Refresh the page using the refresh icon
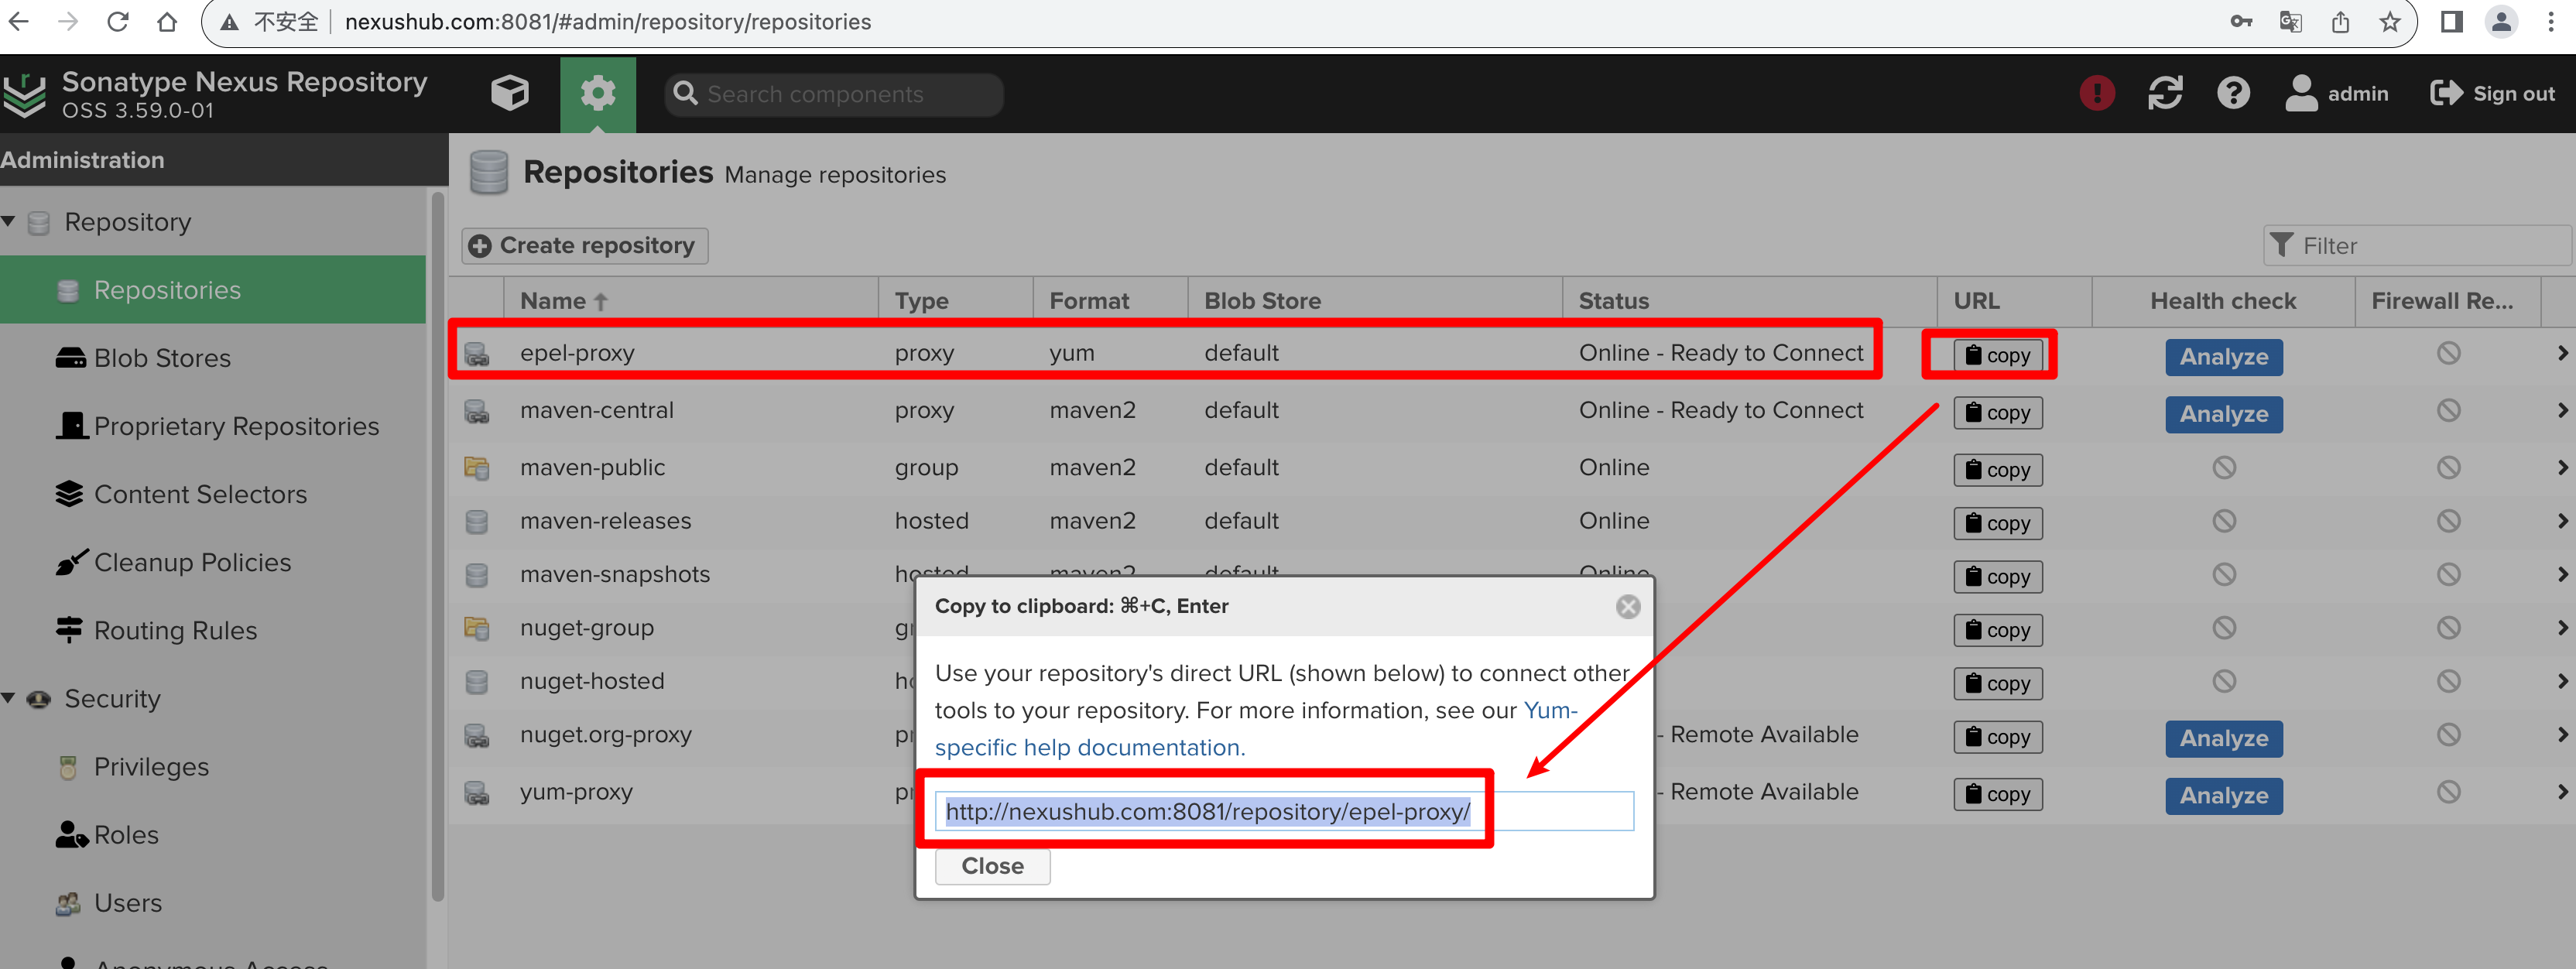 coord(2165,94)
